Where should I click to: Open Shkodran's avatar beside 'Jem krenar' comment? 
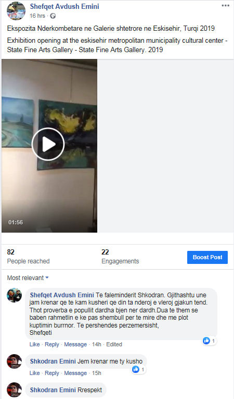point(14,361)
